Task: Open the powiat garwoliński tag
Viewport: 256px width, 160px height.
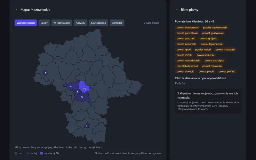Action: [x=187, y=33]
